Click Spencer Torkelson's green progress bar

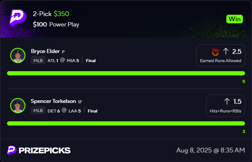[126, 124]
